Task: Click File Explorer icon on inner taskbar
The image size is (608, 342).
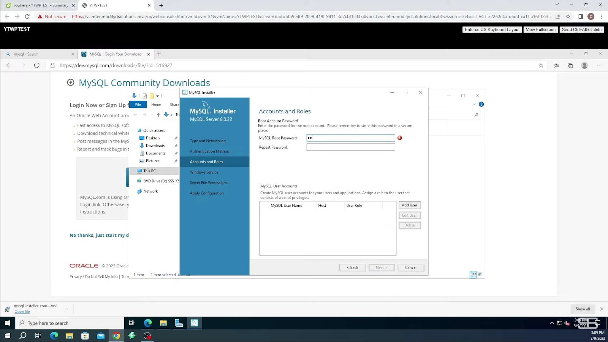Action: coord(163,323)
